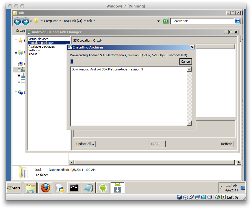Screen dimensions: 252x209
Task: Click the Explorer horizontal scrollbar right arrow
Action: pyautogui.click(x=239, y=162)
